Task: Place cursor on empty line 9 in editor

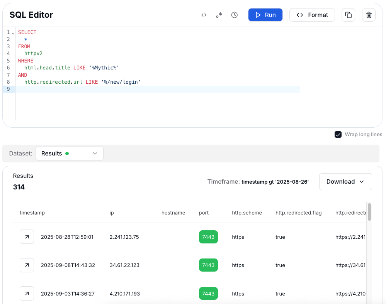Action: pyautogui.click(x=155, y=89)
